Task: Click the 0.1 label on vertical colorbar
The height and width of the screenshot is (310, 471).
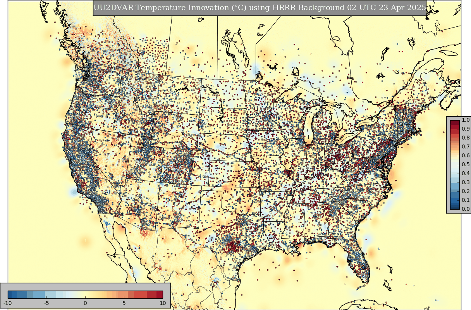Action: (x=466, y=200)
